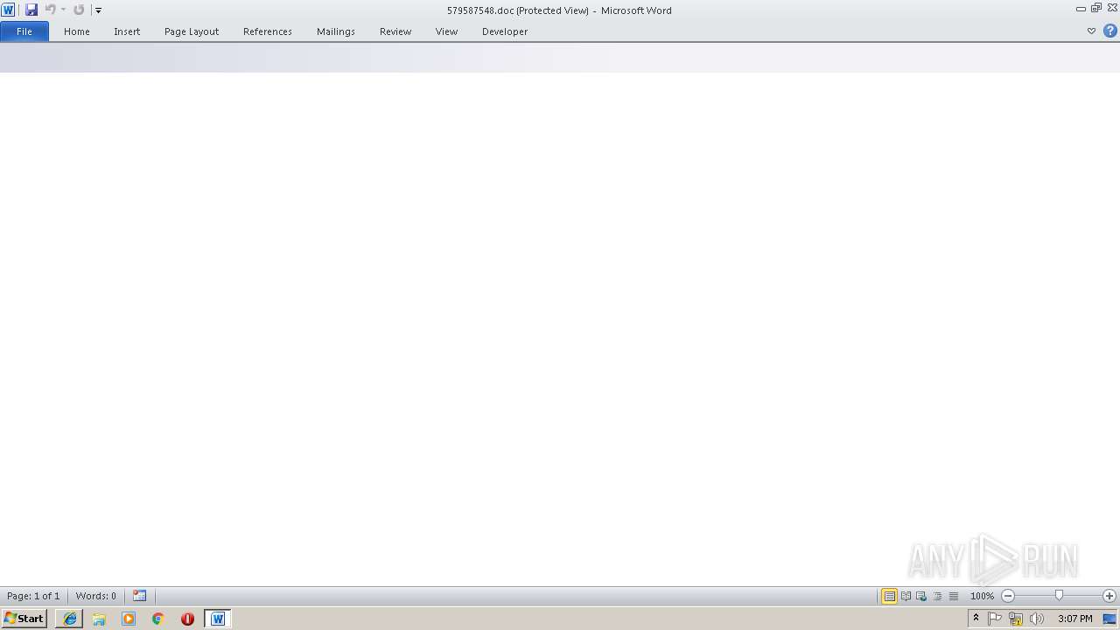Open Windows Explorer folder icon in taskbar

(x=99, y=619)
